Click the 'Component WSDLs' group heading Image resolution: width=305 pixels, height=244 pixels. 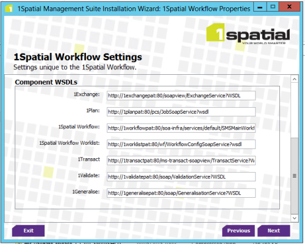click(46, 82)
